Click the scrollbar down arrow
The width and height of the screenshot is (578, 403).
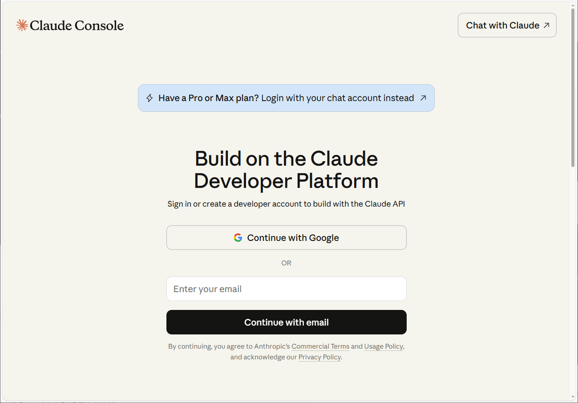tap(574, 397)
